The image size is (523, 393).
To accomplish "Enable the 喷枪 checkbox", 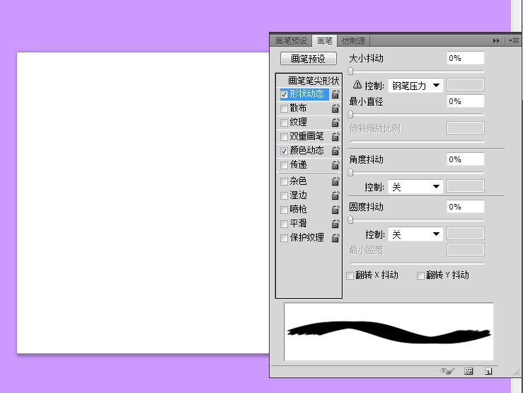I will pos(285,210).
